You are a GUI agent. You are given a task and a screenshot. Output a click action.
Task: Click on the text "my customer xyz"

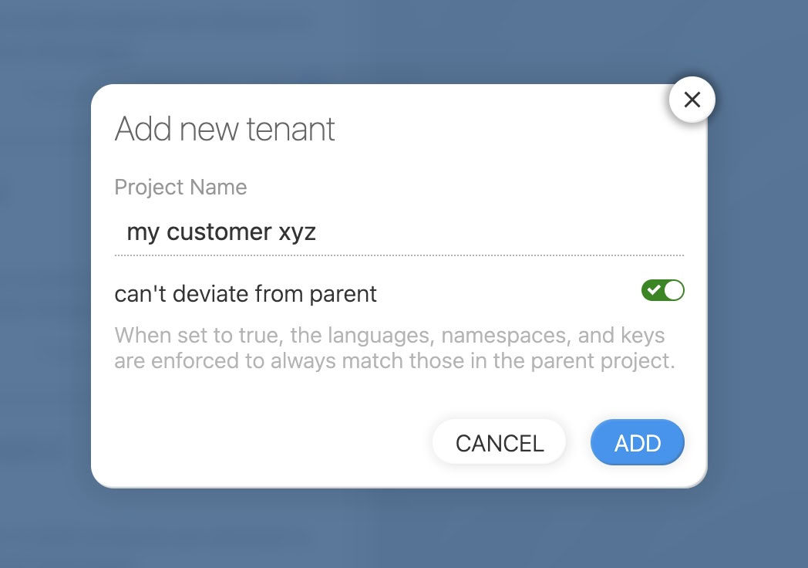tap(221, 232)
